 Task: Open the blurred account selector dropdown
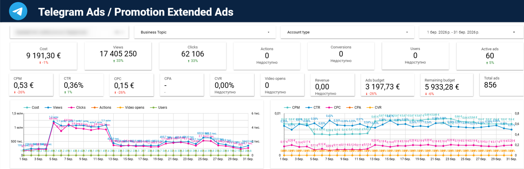point(69,32)
